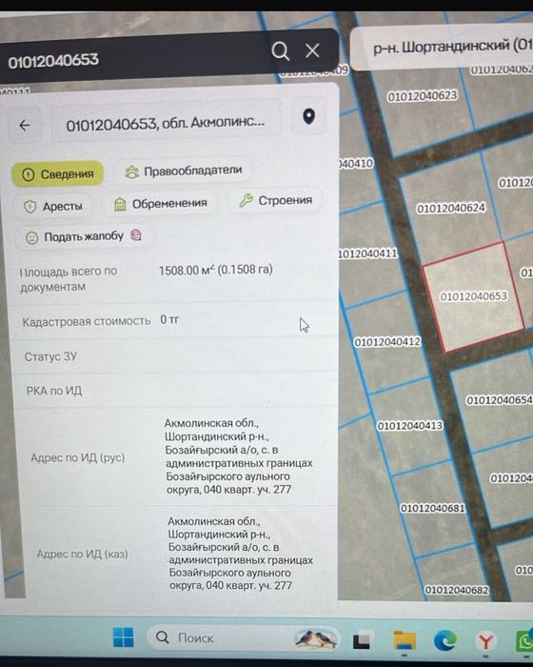Click the area value 1508.00 м² (0.1508 га)

(216, 270)
